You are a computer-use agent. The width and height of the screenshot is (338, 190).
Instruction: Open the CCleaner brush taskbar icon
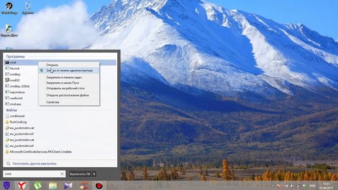point(83,185)
